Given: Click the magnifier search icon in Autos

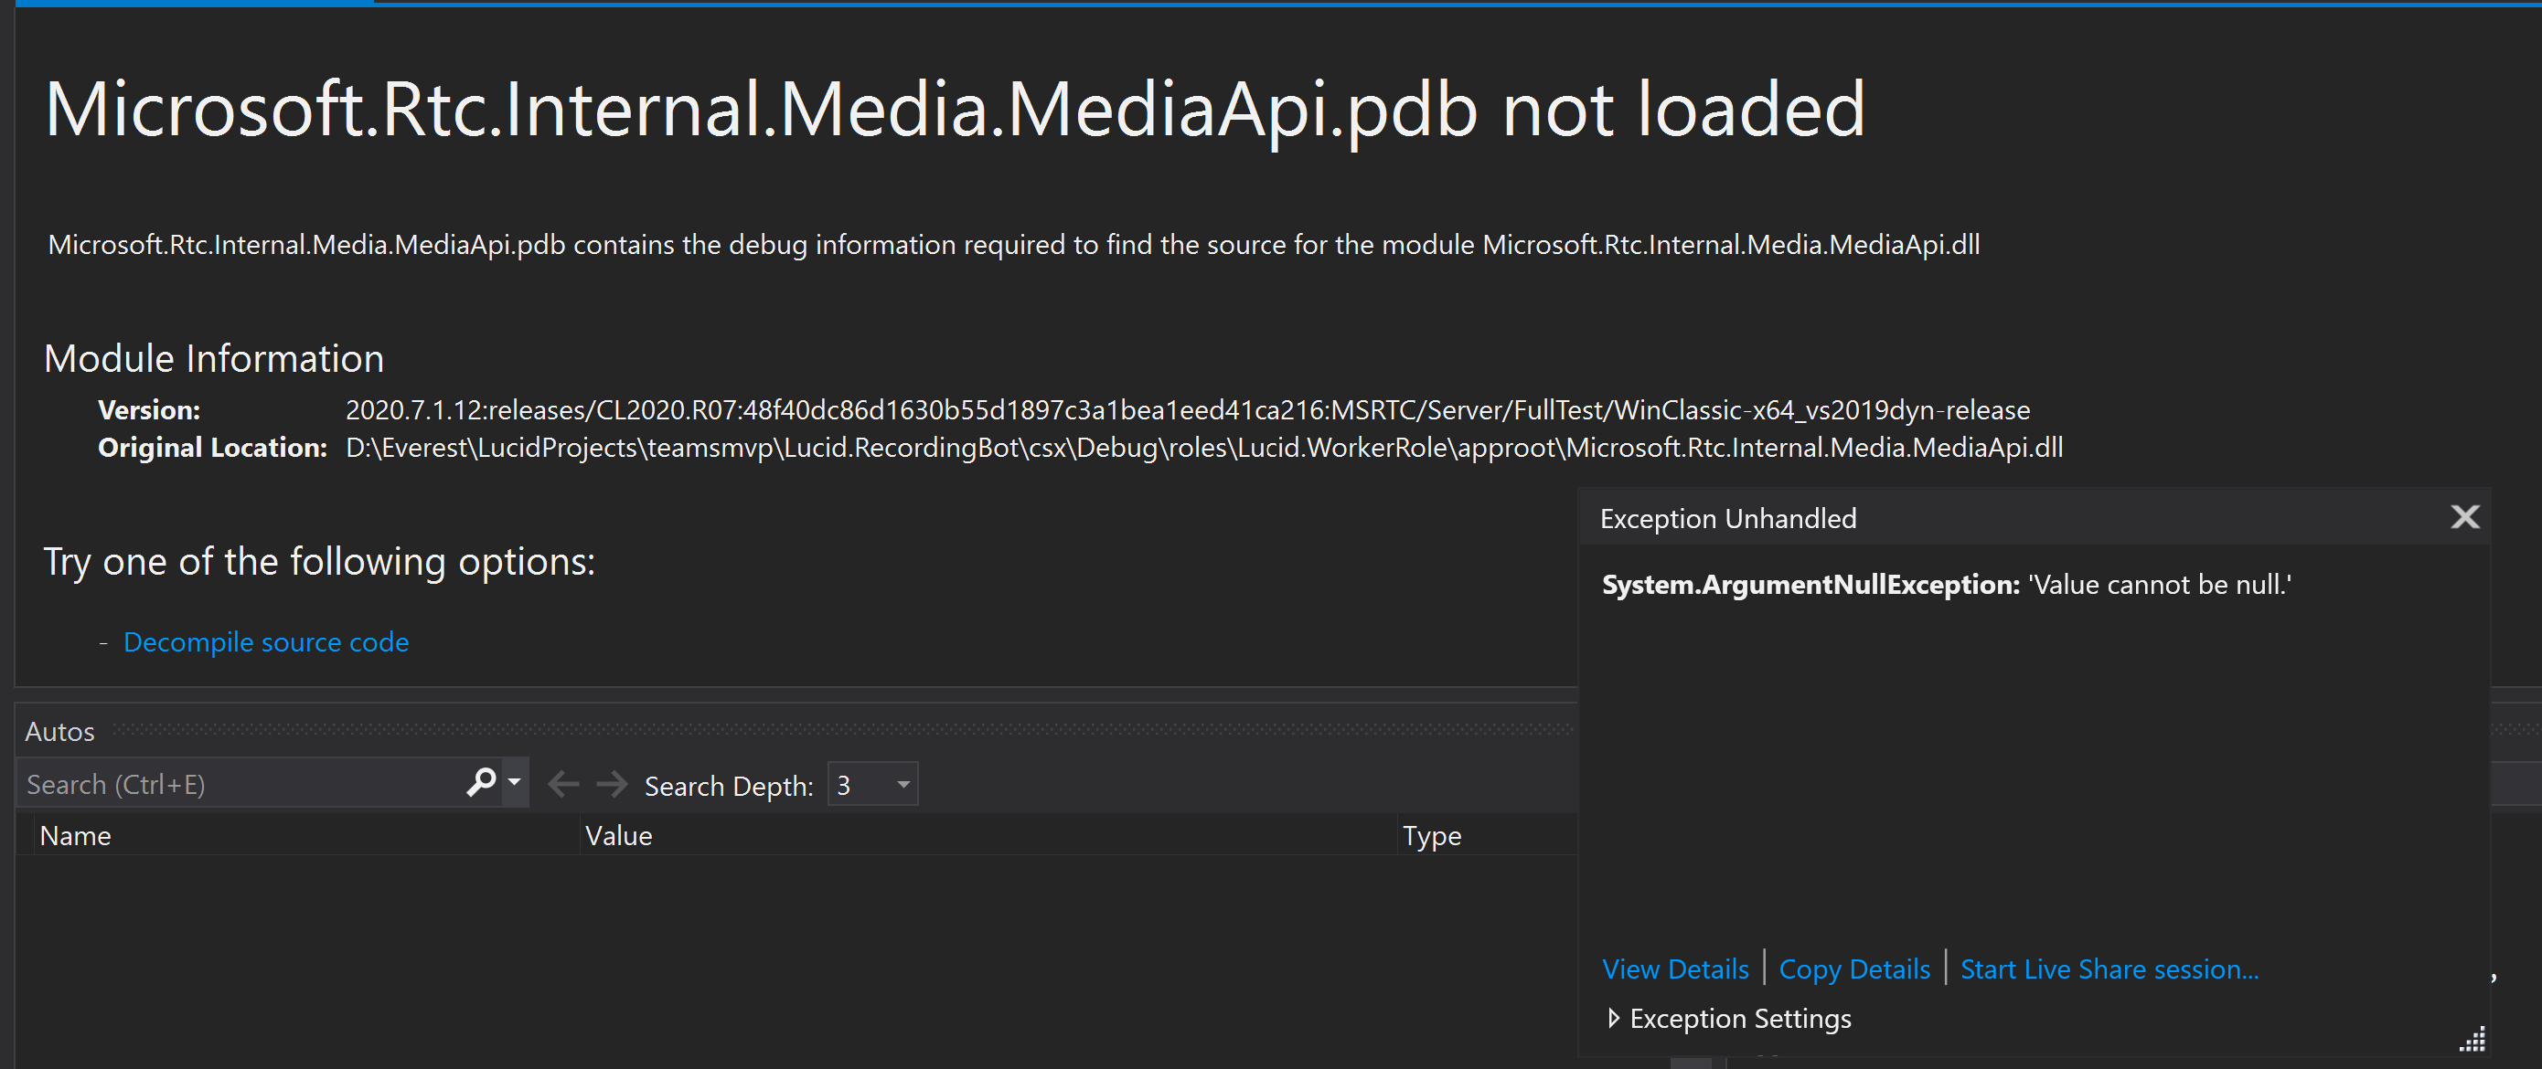Looking at the screenshot, I should [481, 783].
